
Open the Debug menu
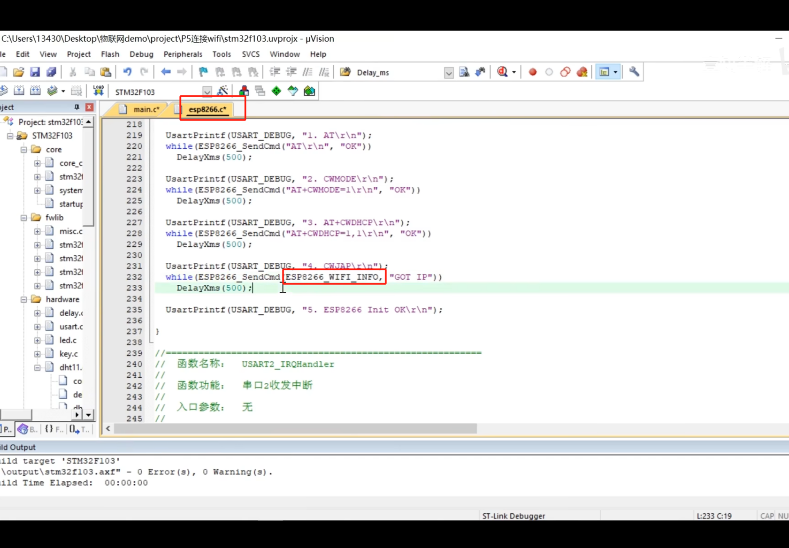pos(141,54)
